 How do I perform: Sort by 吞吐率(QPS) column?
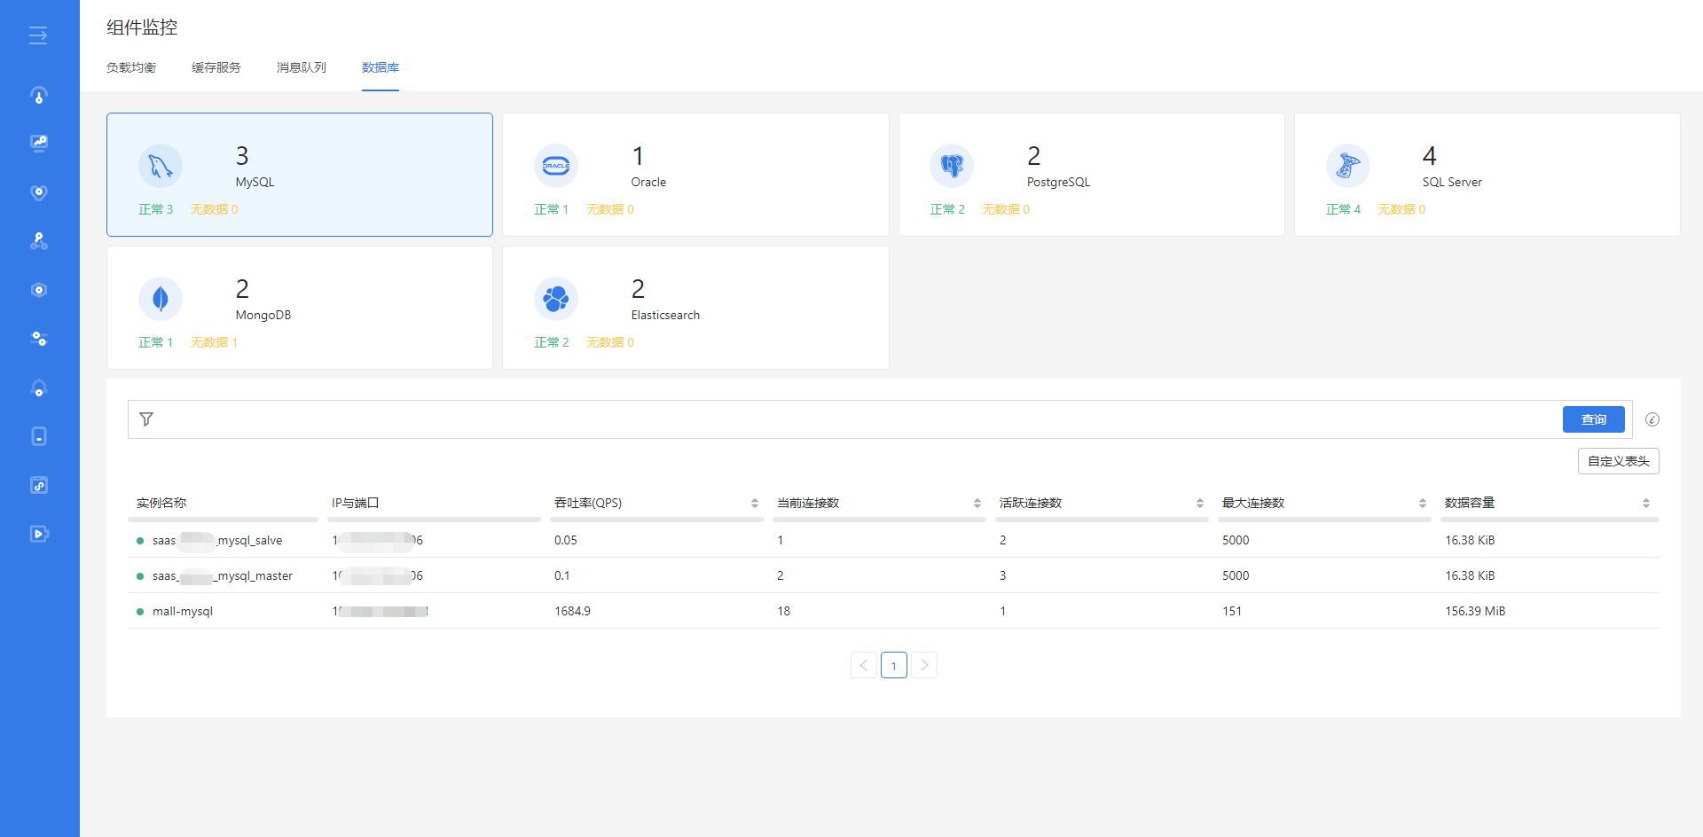point(755,503)
